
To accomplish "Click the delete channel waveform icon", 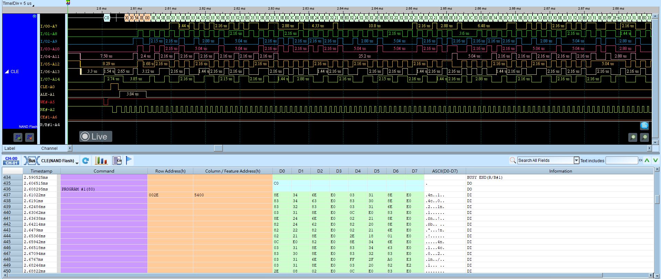I will 30,137.
